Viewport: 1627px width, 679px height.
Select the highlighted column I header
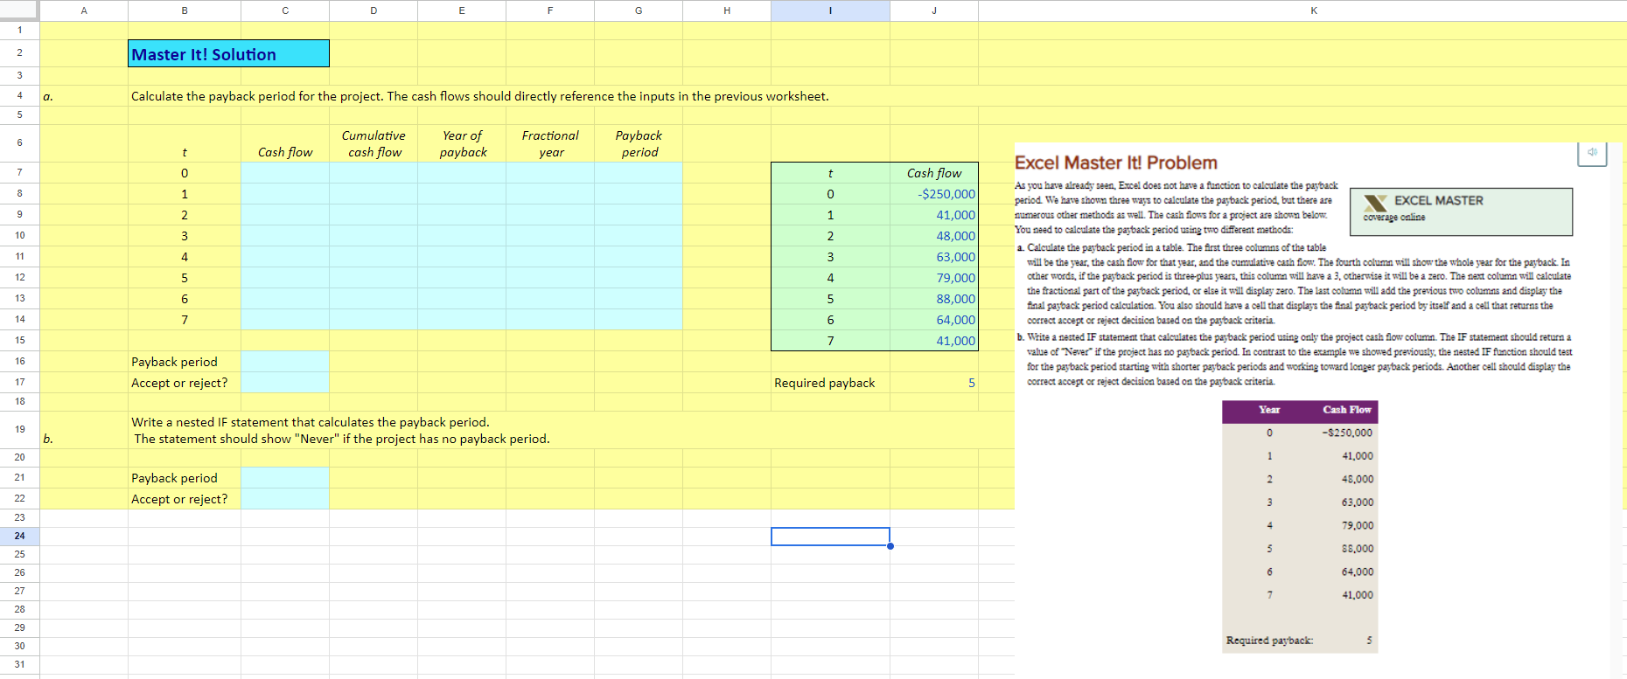coord(830,10)
